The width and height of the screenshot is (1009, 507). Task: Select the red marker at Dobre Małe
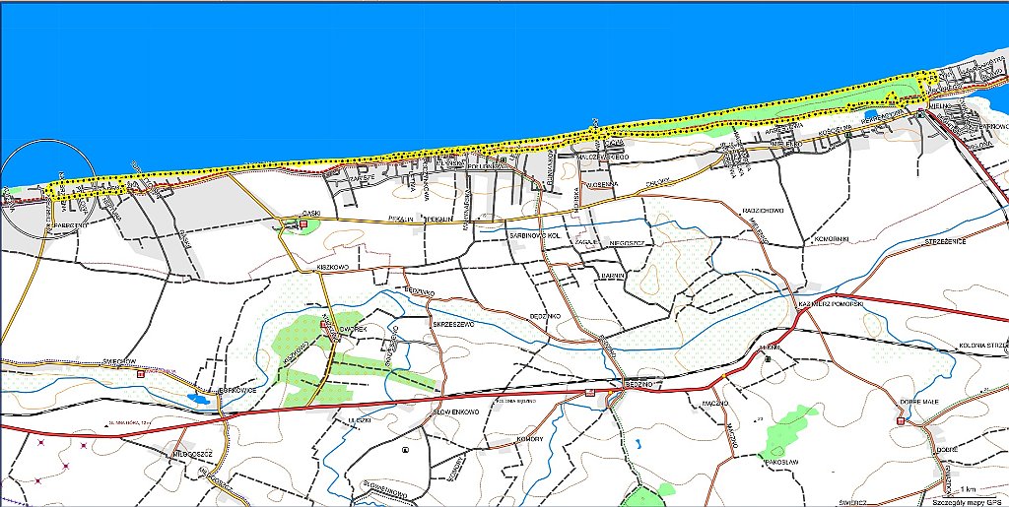point(901,421)
